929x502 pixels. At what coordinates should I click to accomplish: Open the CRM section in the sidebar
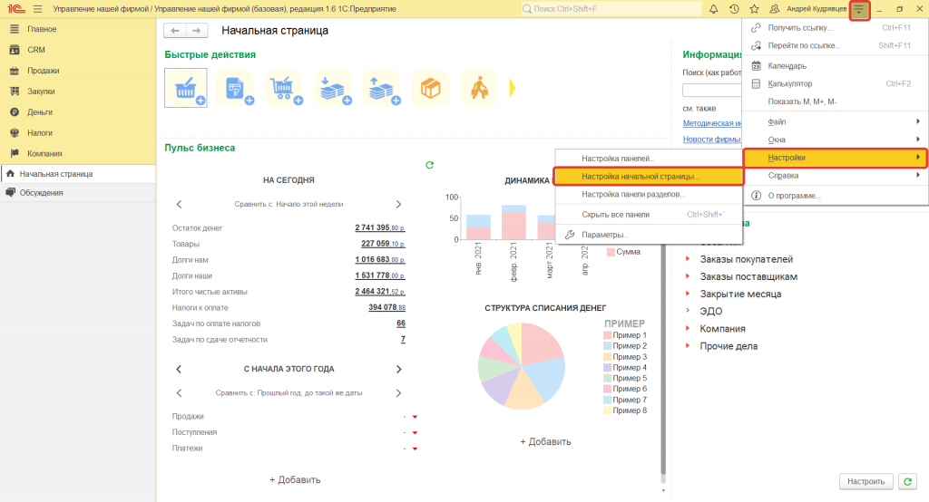(36, 50)
